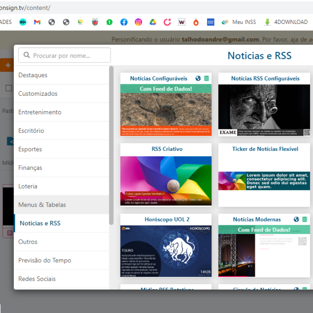Open Horóscopo UOL 2 app thumbnail
The width and height of the screenshot is (313, 313).
[x=166, y=251]
